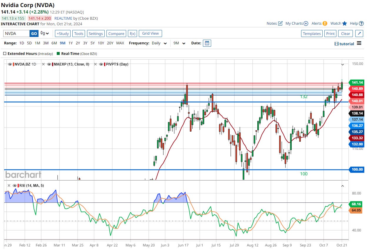Screen dimensions: 367x252
Task: Select the 9M range
Action: pyautogui.click(x=63, y=43)
